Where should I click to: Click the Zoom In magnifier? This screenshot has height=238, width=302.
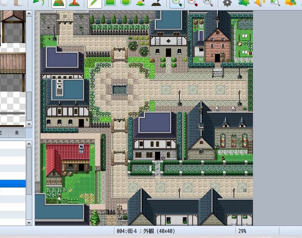point(177,3)
